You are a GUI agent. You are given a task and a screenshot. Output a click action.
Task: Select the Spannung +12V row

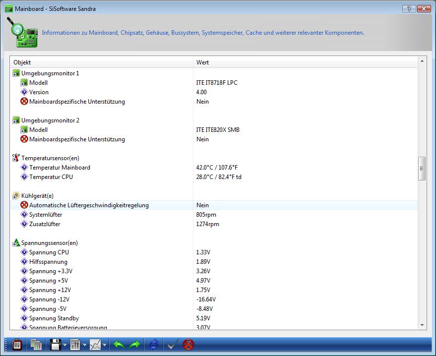point(214,290)
